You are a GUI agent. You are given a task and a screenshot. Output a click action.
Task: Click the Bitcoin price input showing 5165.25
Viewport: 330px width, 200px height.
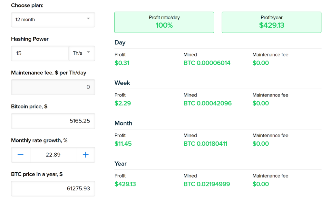pyautogui.click(x=53, y=121)
